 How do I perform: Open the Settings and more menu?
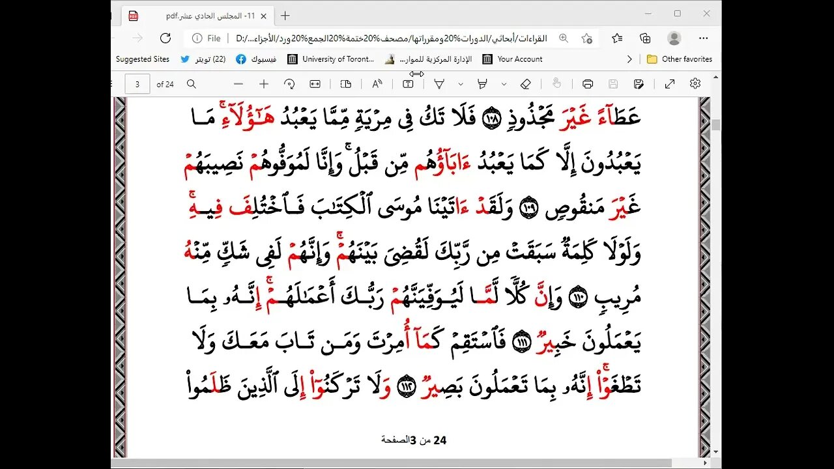(703, 38)
